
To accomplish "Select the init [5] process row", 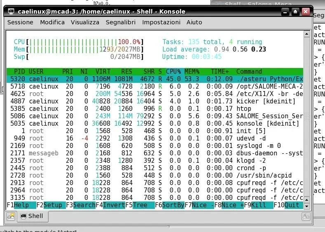I will click(155, 131).
